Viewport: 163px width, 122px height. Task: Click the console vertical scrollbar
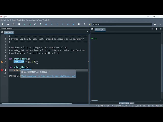(162, 68)
